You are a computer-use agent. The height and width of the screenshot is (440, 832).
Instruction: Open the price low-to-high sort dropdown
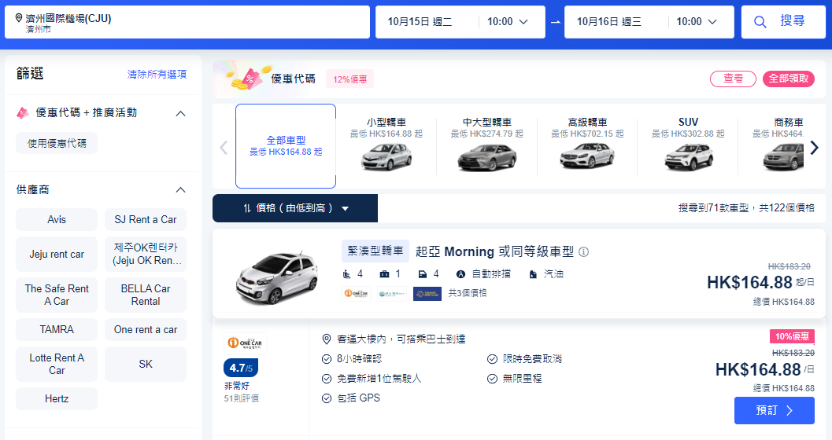click(x=295, y=208)
